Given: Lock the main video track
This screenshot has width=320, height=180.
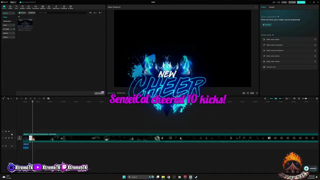Looking at the screenshot, I should (x=6, y=138).
